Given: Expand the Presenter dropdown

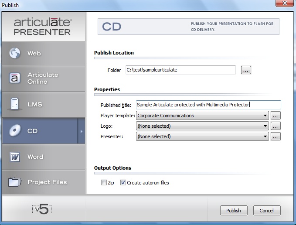Looking at the screenshot, I should (202, 136).
